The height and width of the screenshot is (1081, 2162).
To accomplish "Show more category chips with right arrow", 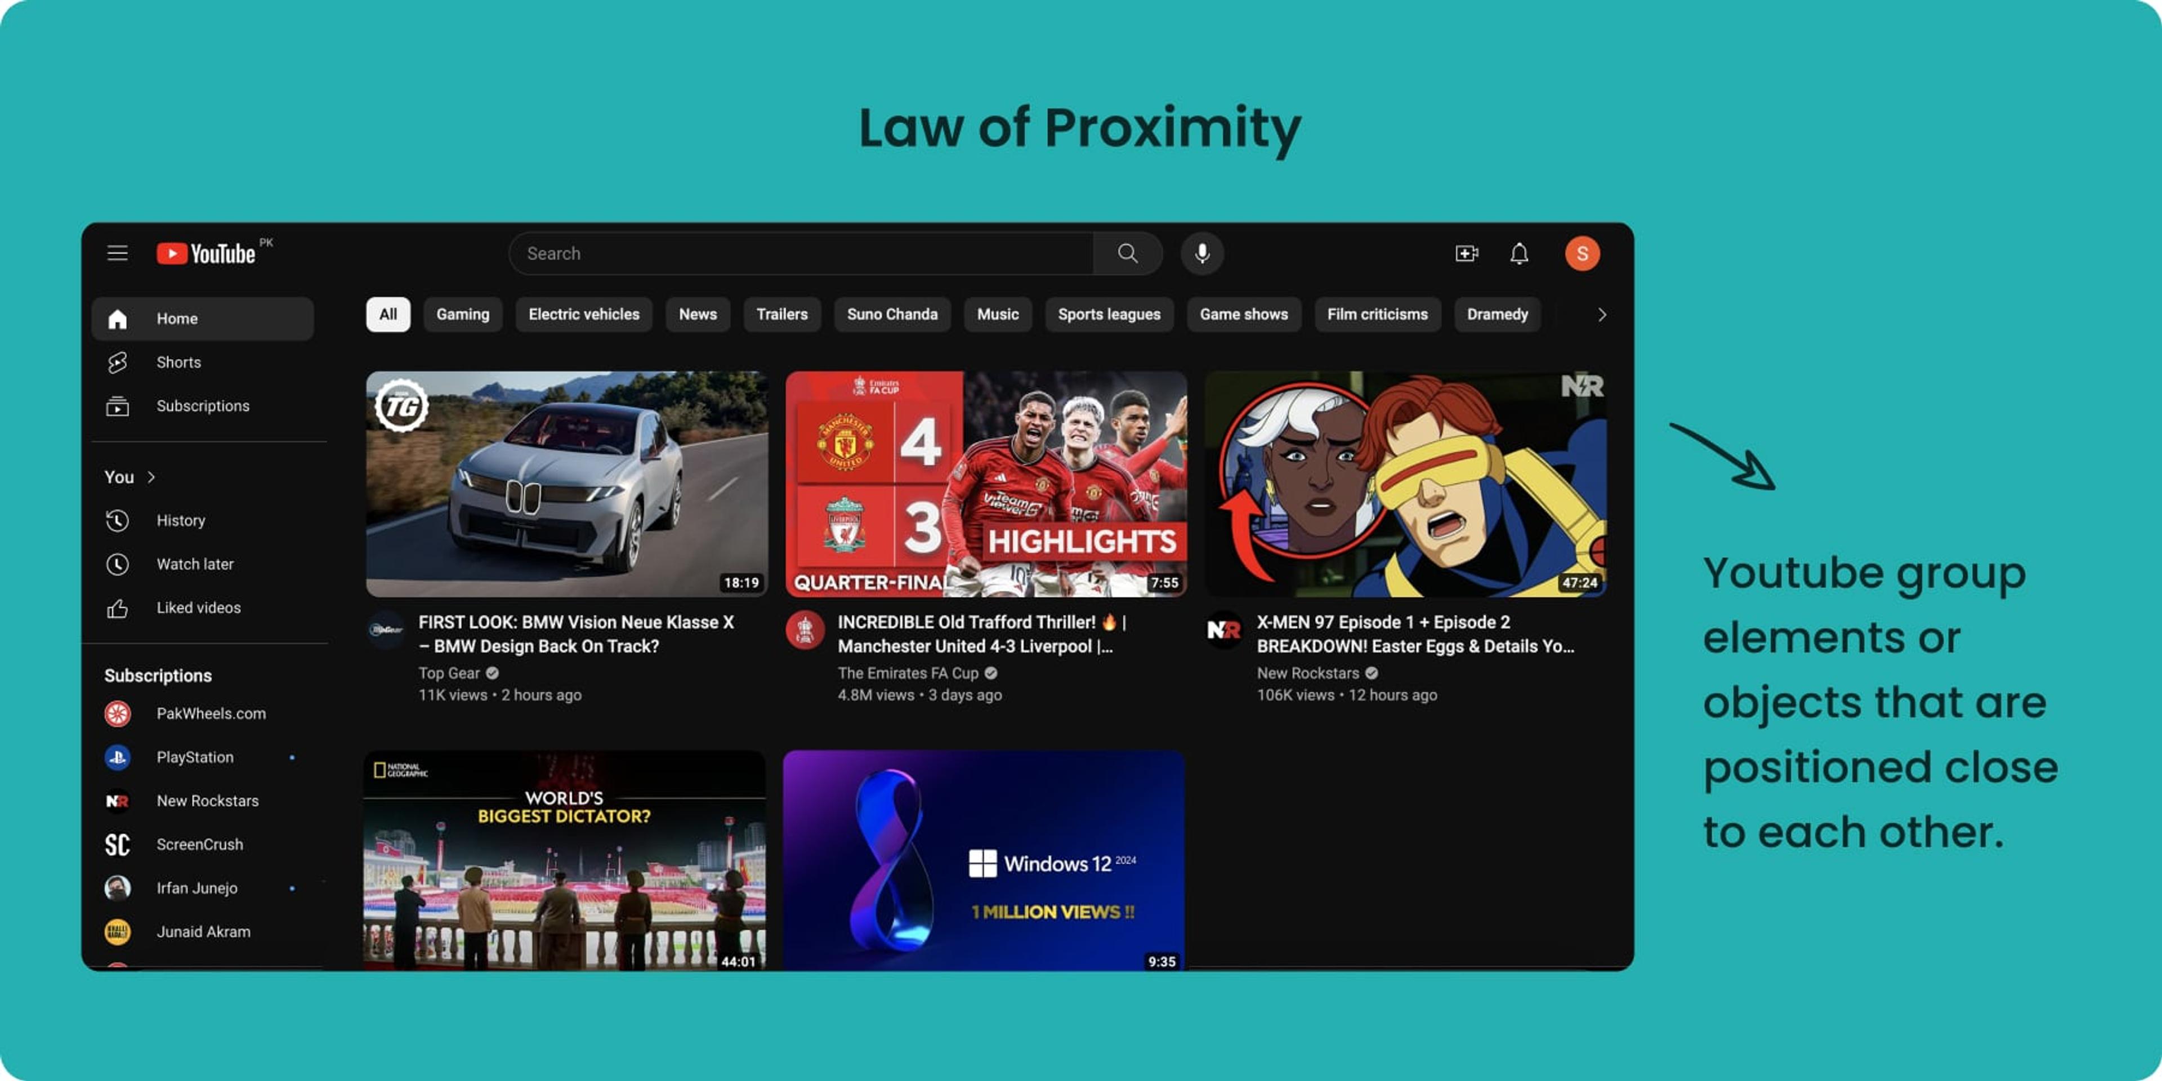I will [1601, 315].
